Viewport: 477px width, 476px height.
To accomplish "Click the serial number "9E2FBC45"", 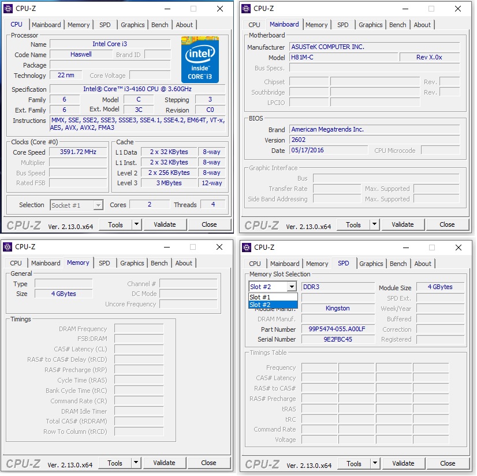I will (x=338, y=339).
